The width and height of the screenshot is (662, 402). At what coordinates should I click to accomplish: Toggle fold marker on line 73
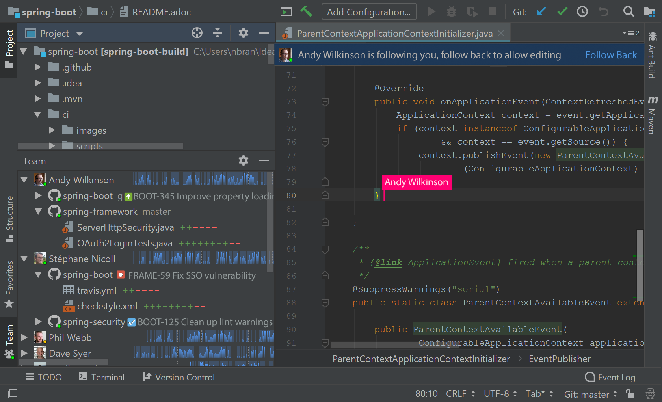tap(325, 102)
